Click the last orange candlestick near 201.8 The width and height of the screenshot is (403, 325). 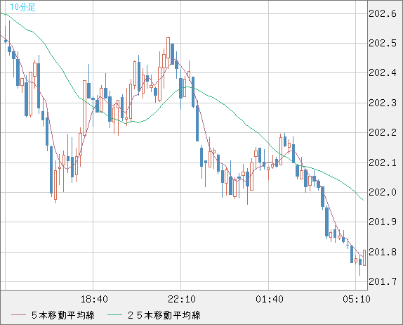pos(364,257)
